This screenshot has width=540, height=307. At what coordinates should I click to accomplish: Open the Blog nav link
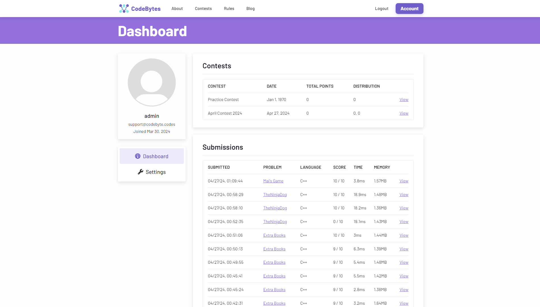tap(250, 9)
